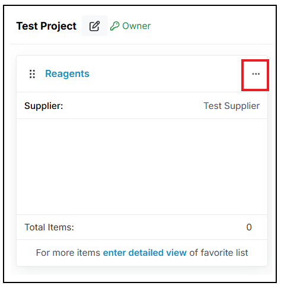Click the Total Items: label
The height and width of the screenshot is (289, 281).
click(49, 227)
